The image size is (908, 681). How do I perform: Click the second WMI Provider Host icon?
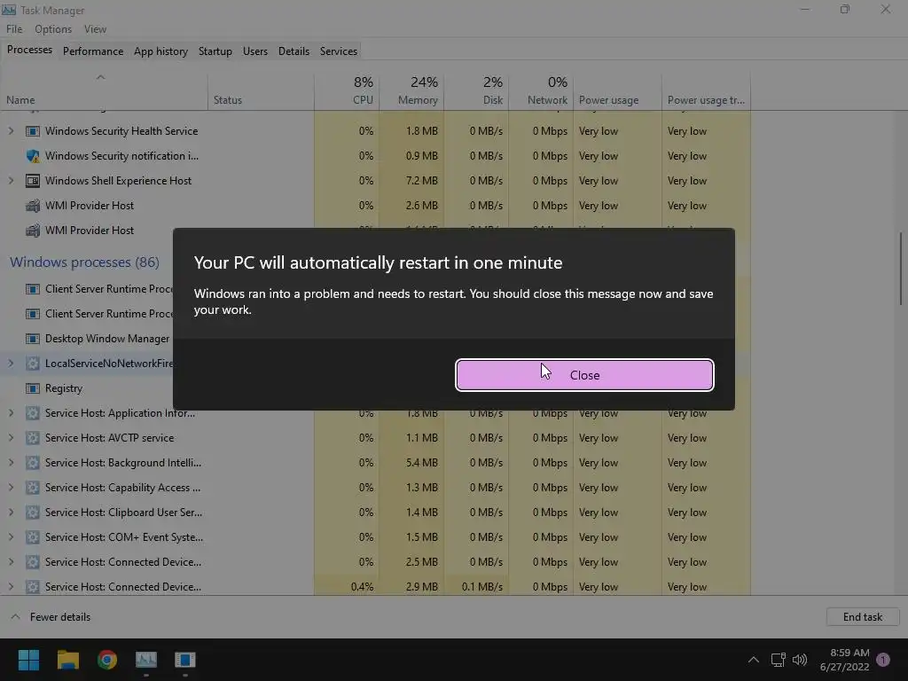(33, 231)
